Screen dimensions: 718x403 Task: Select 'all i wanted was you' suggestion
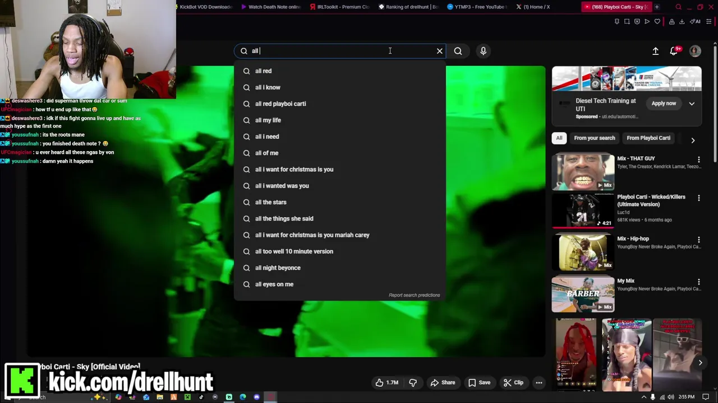coord(340,186)
